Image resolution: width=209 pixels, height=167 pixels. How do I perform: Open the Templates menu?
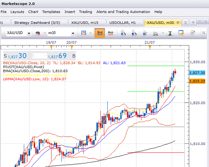tap(51, 12)
